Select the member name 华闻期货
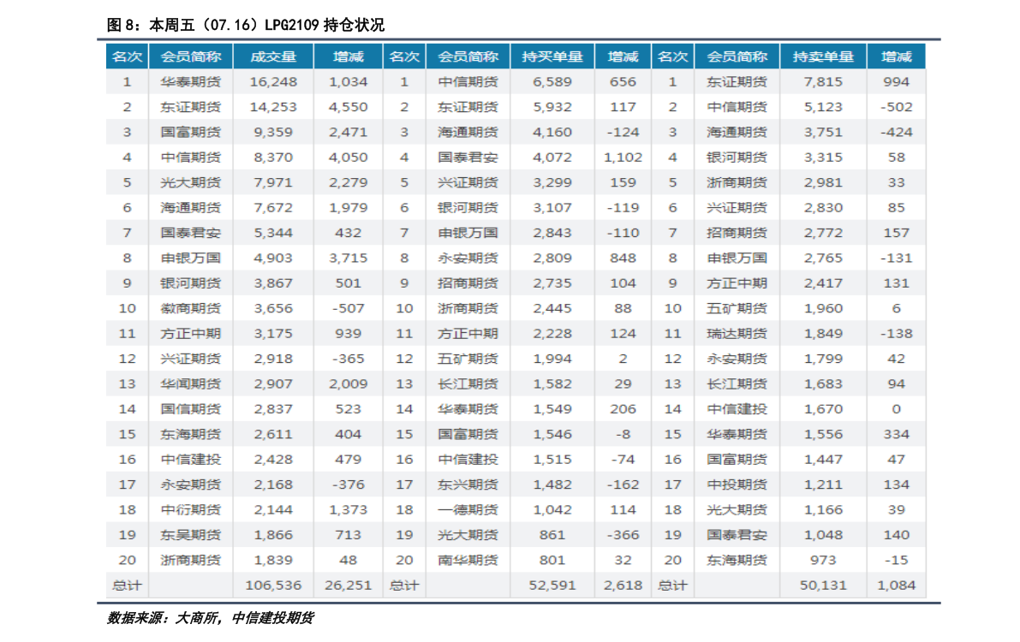Screen dimensions: 1020x642 tap(191, 383)
